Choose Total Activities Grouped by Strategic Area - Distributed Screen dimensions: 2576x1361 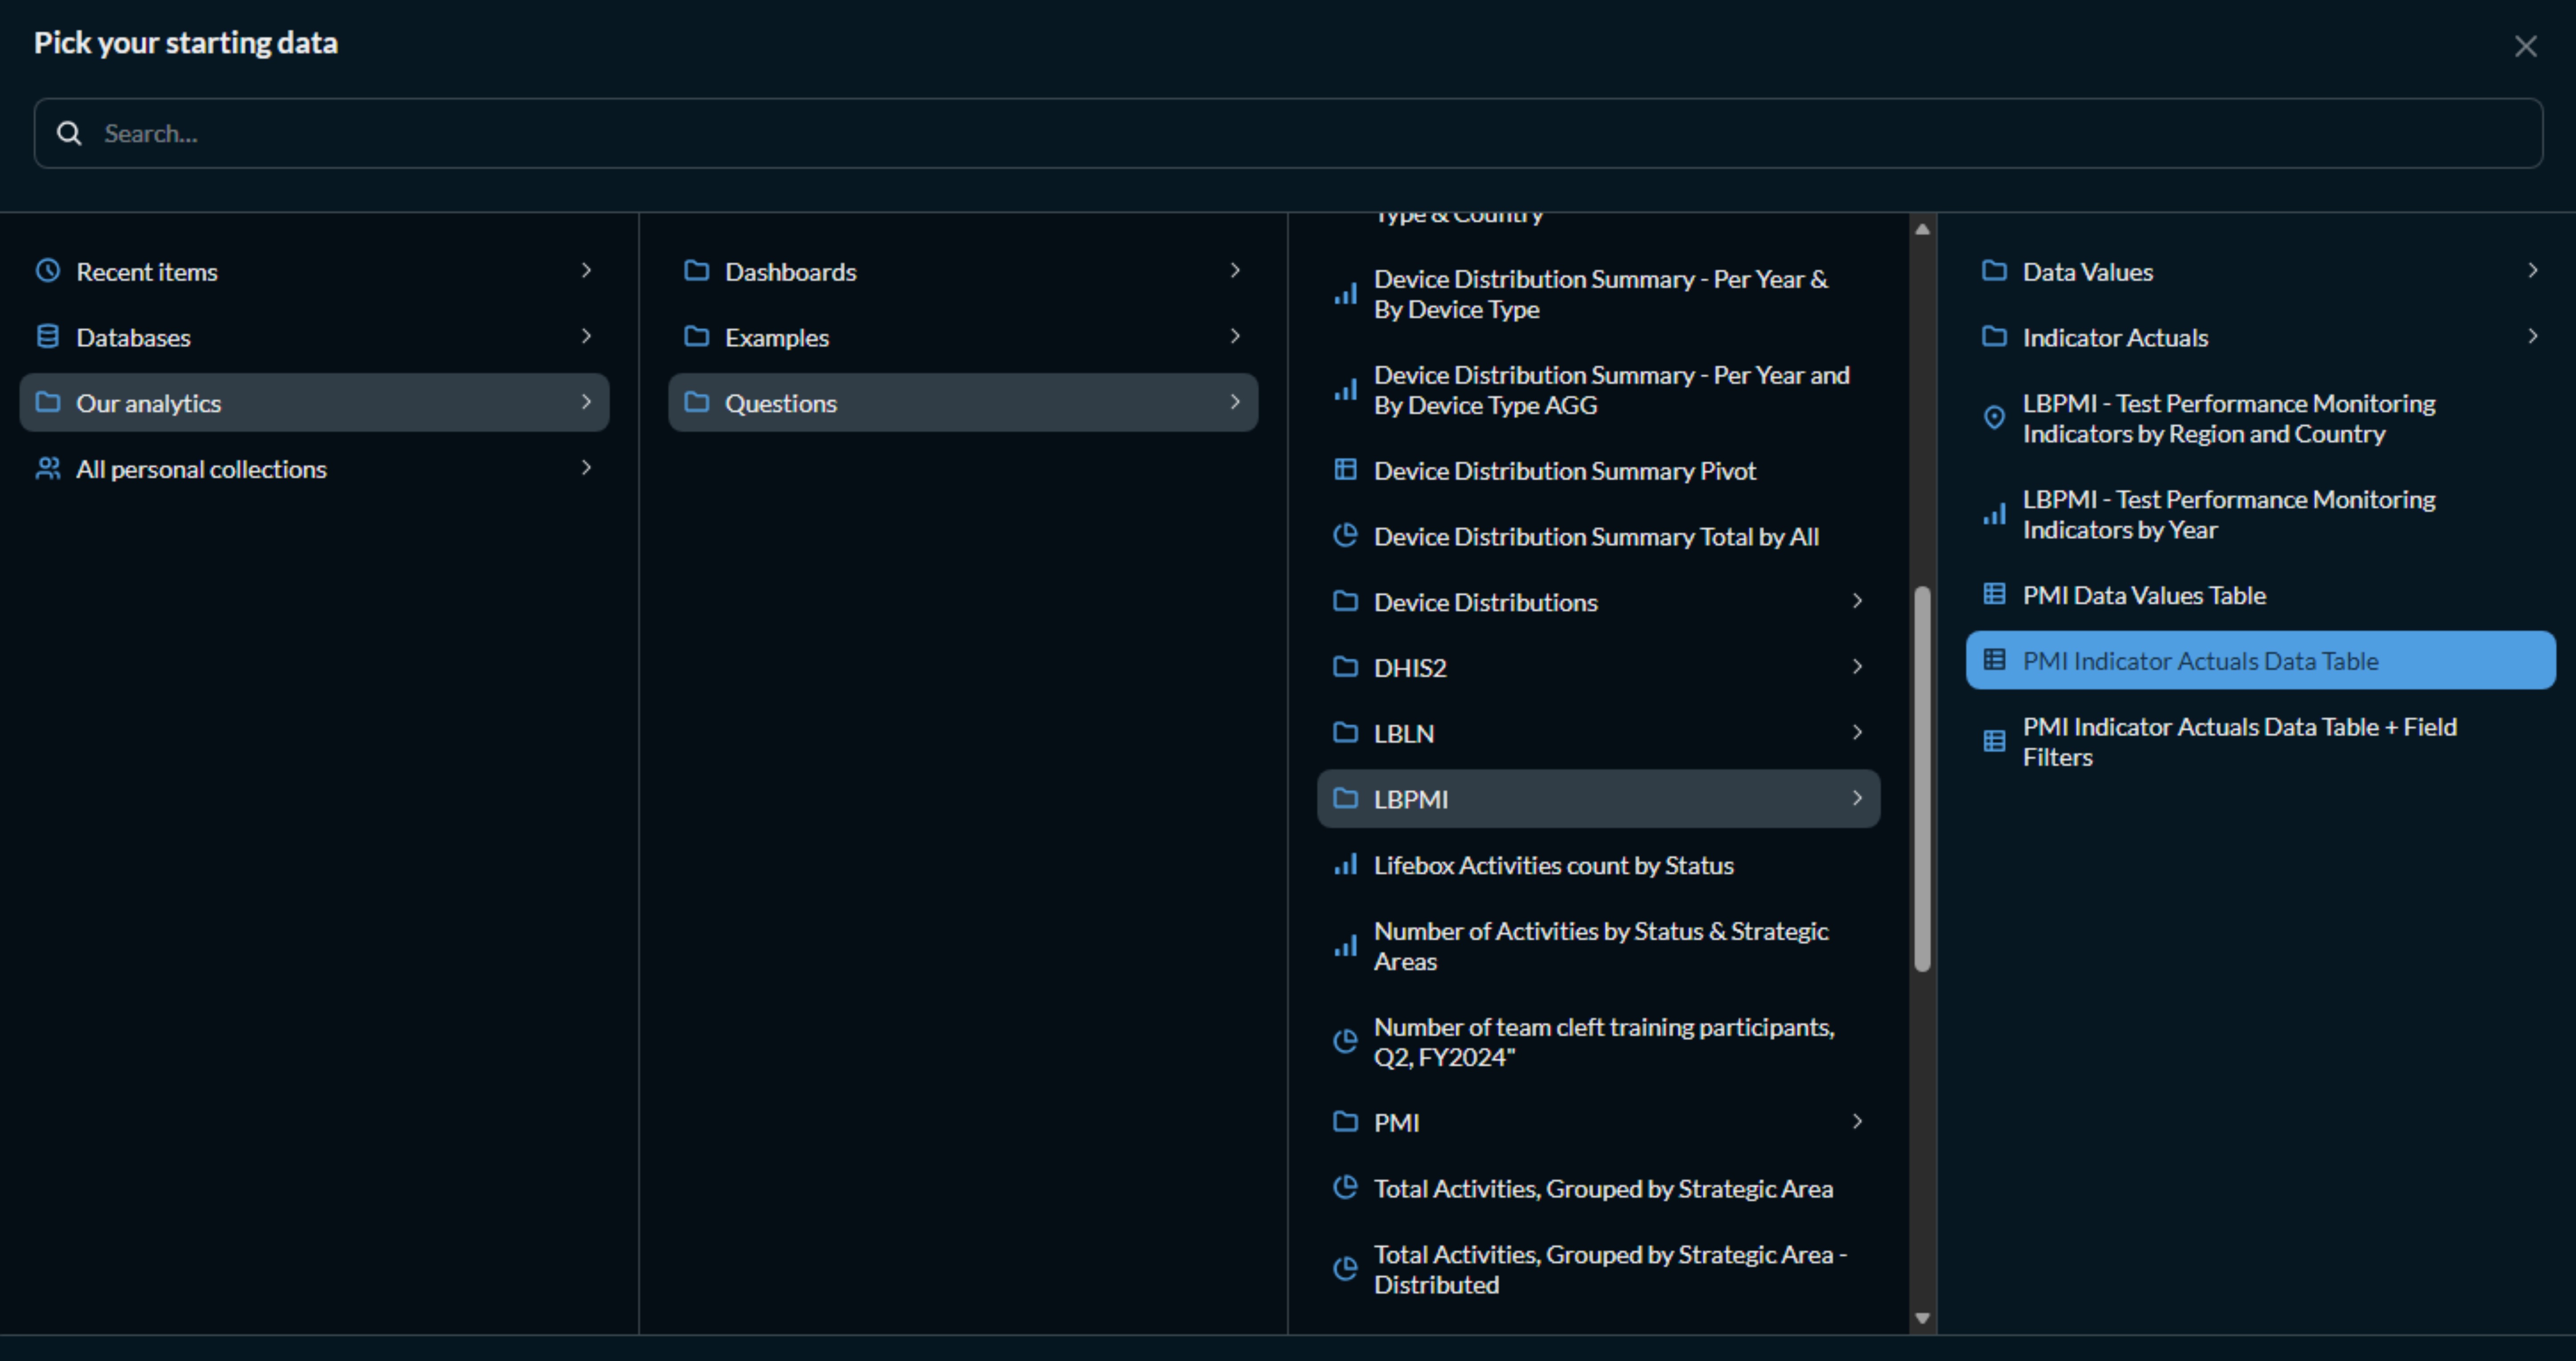click(x=1598, y=1269)
